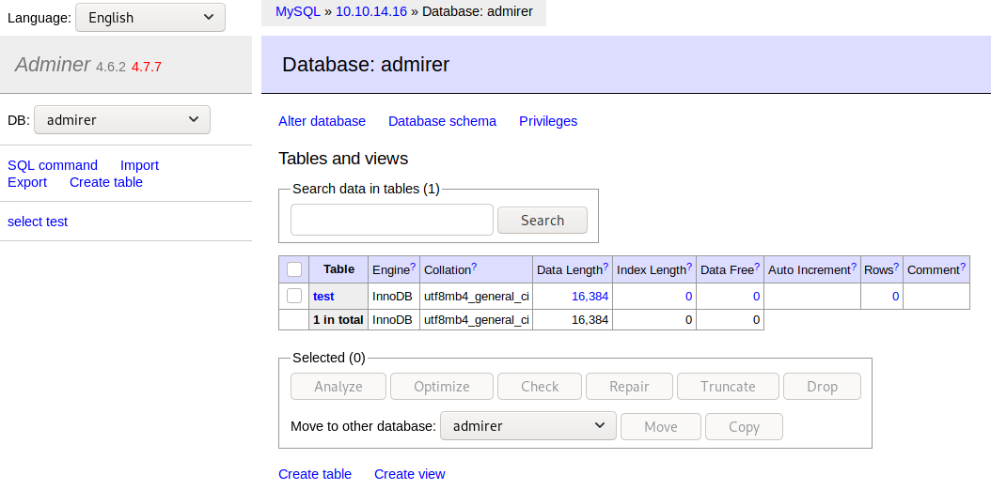991x490 pixels.
Task: Open the sidebar test table structure link
Action: pos(56,222)
